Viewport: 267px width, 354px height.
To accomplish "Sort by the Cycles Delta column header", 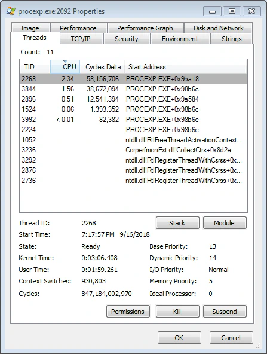I will [x=102, y=67].
